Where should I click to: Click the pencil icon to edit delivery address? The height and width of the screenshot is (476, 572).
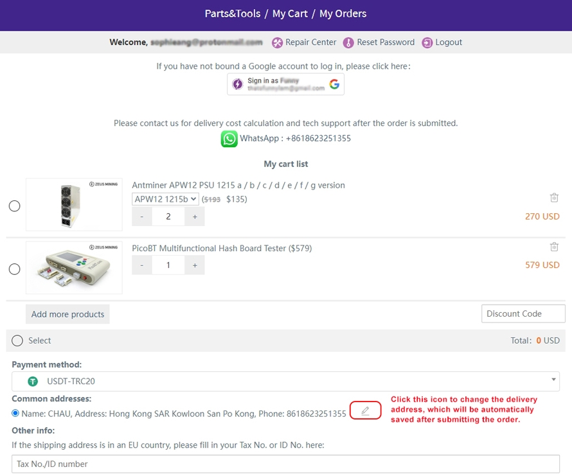pyautogui.click(x=365, y=411)
